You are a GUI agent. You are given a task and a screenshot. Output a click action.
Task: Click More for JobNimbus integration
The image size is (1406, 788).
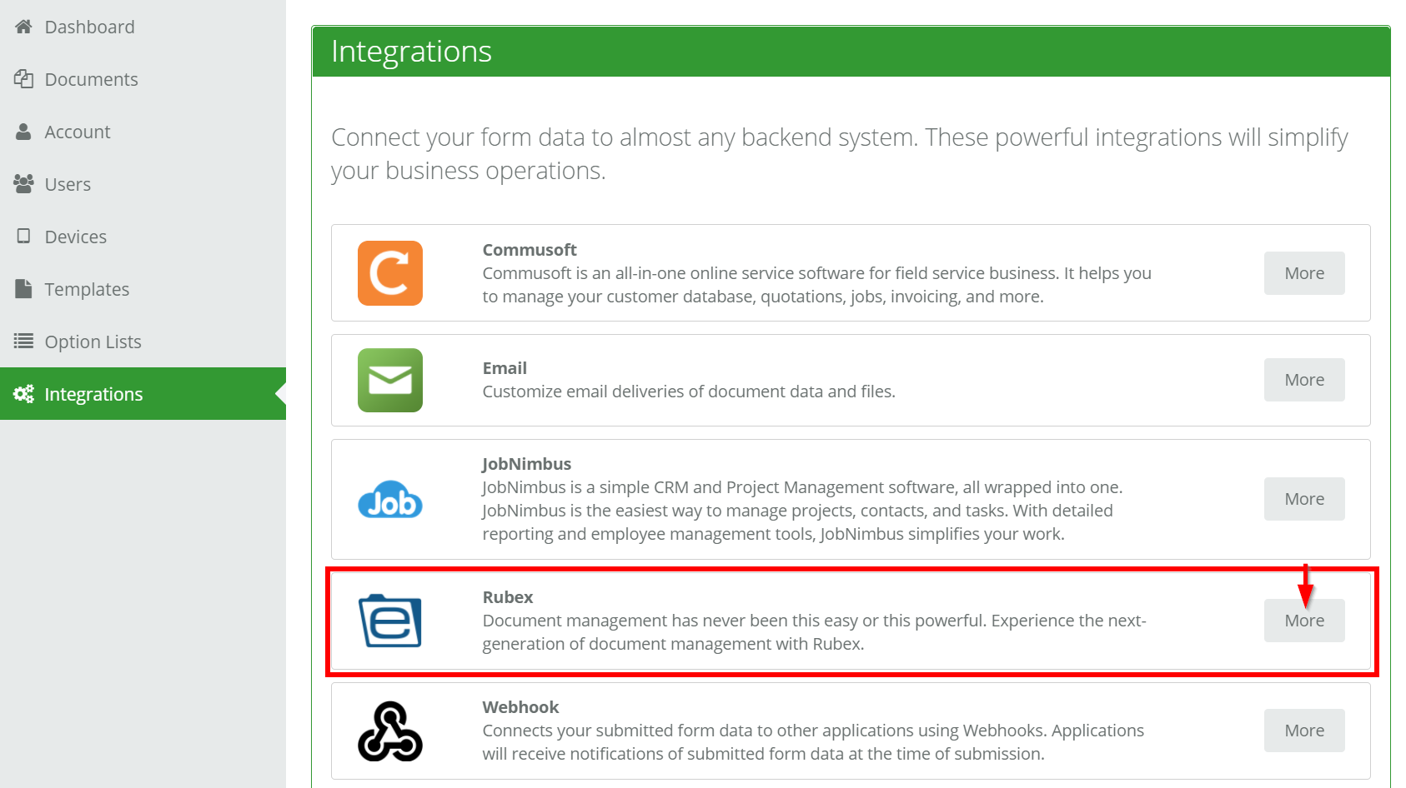click(x=1304, y=499)
